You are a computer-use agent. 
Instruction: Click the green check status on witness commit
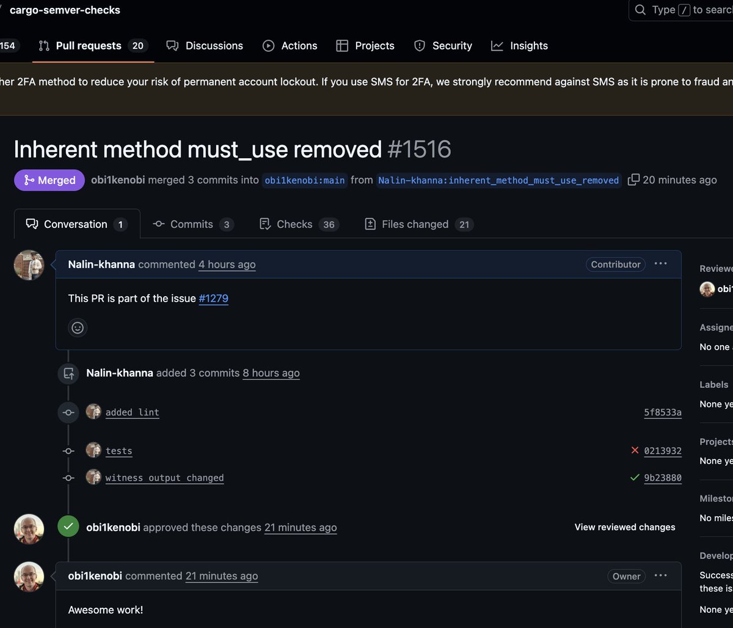(x=635, y=477)
